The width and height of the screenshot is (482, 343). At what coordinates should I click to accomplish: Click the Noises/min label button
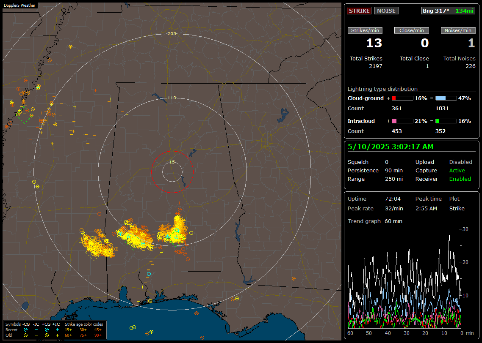458,30
